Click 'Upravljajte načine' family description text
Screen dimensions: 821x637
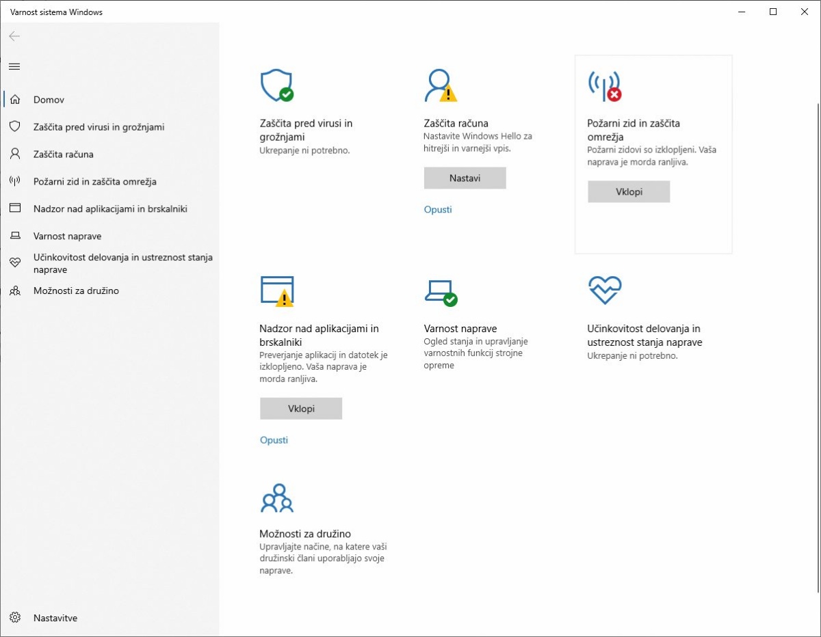coord(324,558)
